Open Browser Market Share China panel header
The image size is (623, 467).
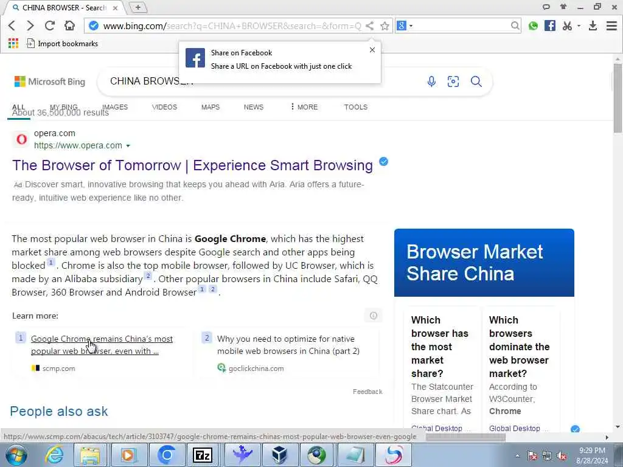pyautogui.click(x=484, y=263)
